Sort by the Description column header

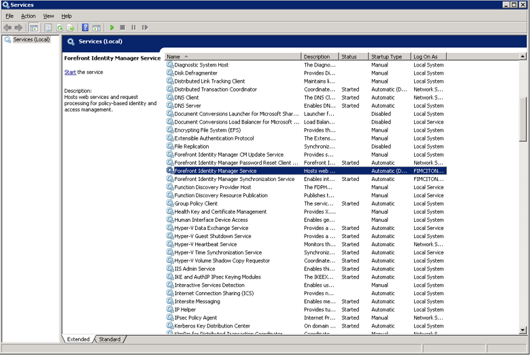pyautogui.click(x=320, y=57)
